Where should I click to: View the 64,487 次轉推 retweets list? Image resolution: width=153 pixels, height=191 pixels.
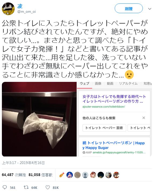click(14, 175)
